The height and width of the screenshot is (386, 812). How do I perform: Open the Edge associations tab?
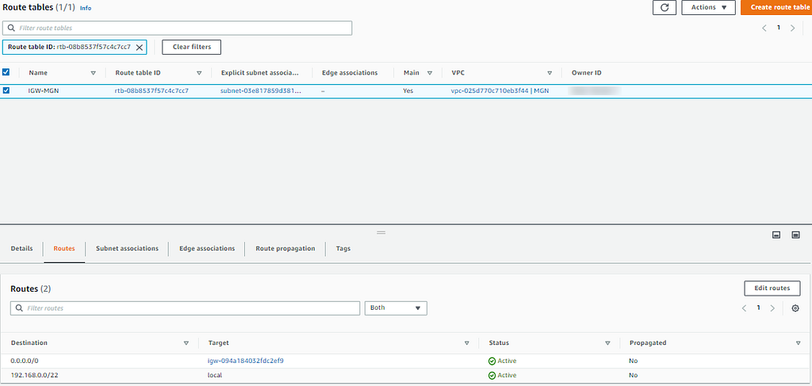point(207,248)
